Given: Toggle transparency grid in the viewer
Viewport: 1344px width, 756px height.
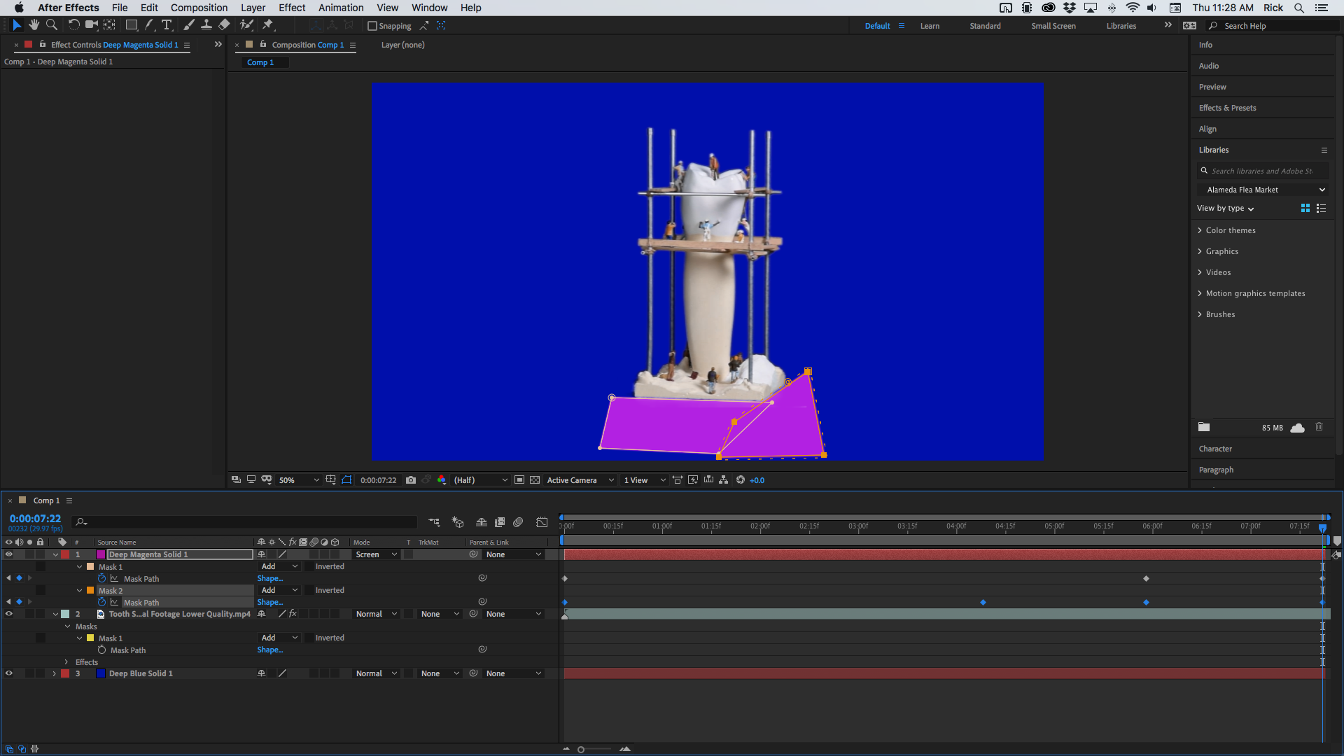Looking at the screenshot, I should point(534,480).
